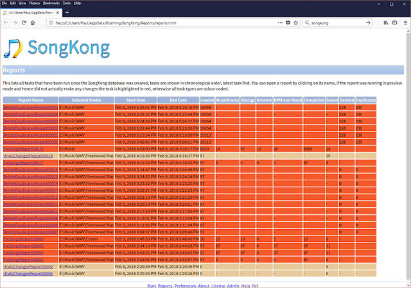Select the reports.html browser tab

(x=31, y=12)
